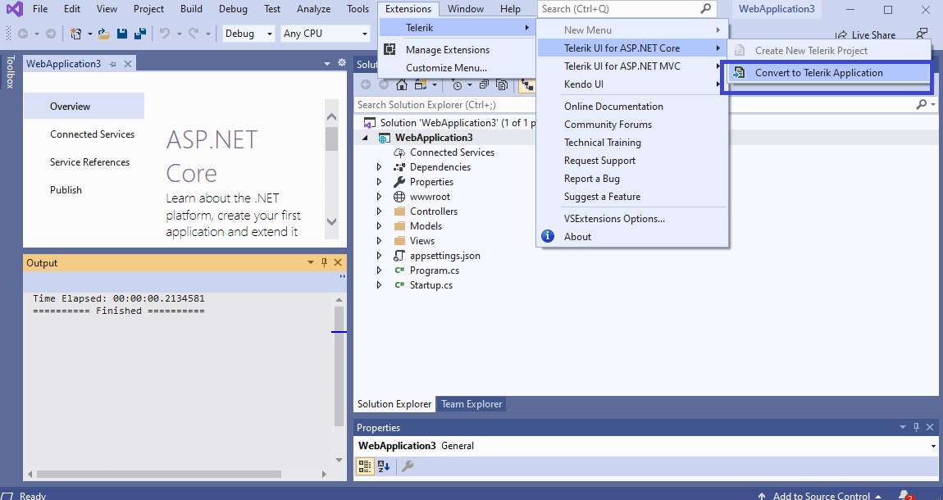Image resolution: width=943 pixels, height=500 pixels.
Task: Sort Properties alphabetically with A-Z icon
Action: coord(382,466)
